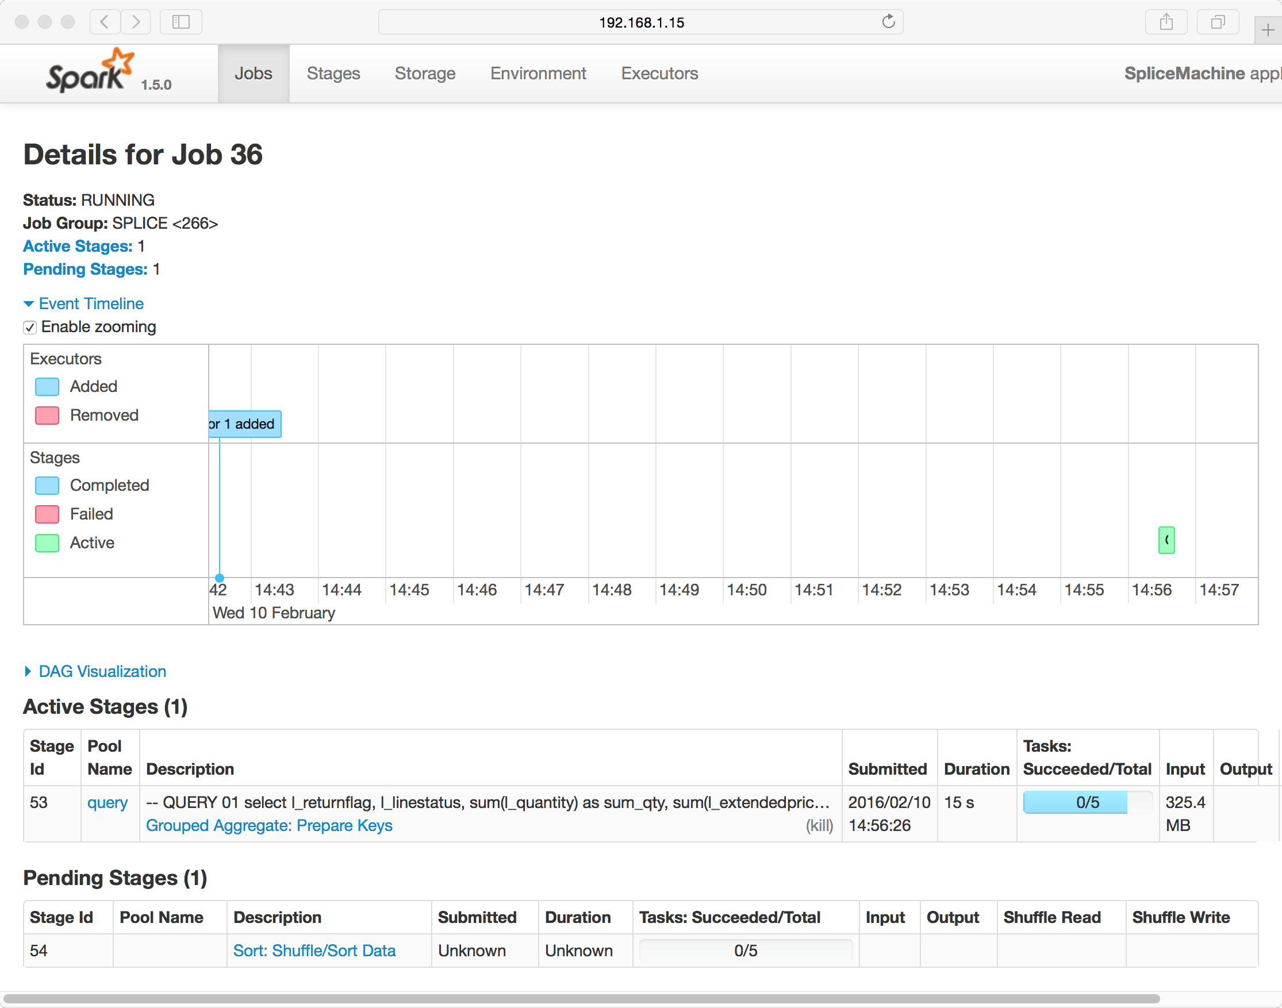Click the Active stages legend swatch
The image size is (1282, 1008).
47,543
